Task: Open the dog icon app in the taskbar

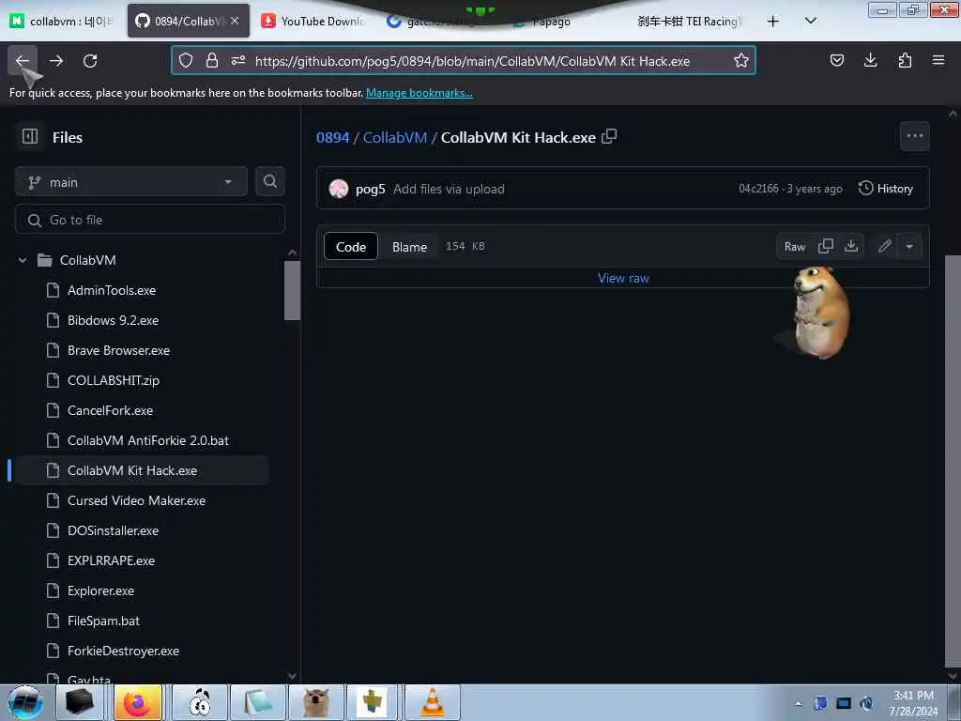Action: (316, 702)
